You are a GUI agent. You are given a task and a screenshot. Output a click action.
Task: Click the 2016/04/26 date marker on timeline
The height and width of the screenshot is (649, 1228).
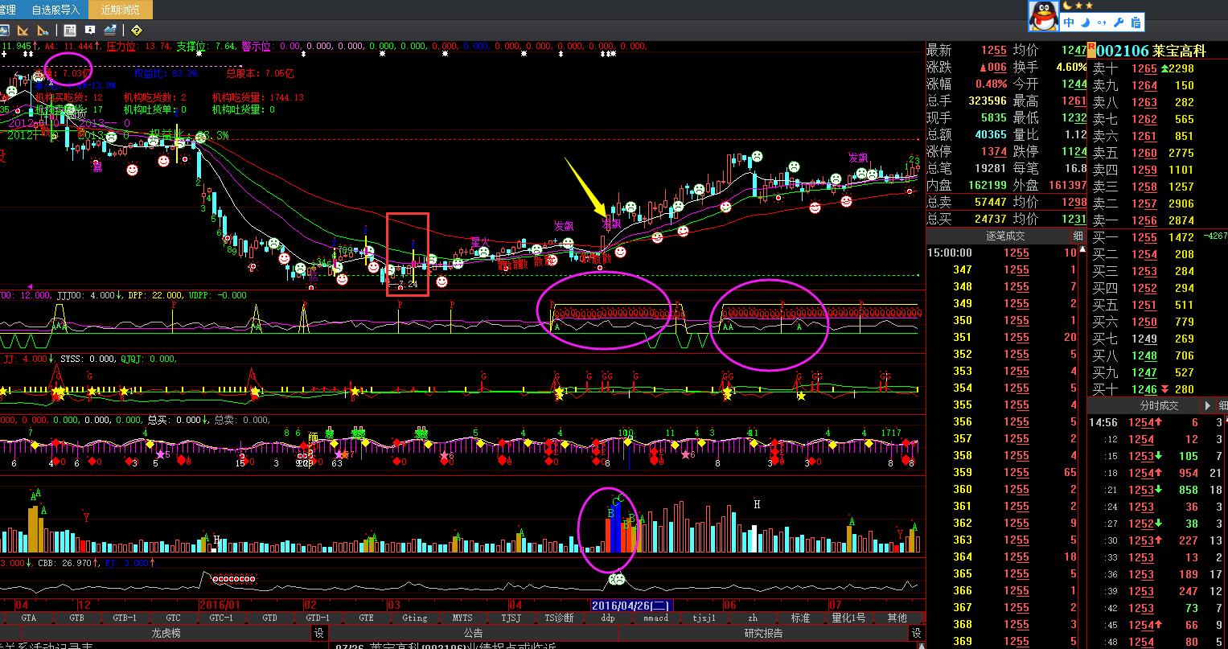pos(631,605)
